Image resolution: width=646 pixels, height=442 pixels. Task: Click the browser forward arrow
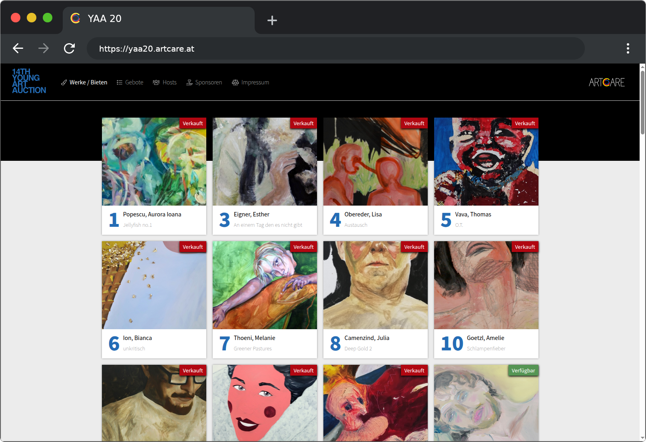[44, 48]
